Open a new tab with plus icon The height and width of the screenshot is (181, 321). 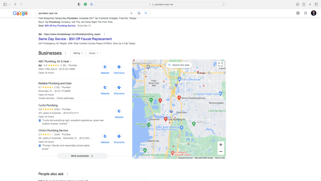(x=310, y=4)
